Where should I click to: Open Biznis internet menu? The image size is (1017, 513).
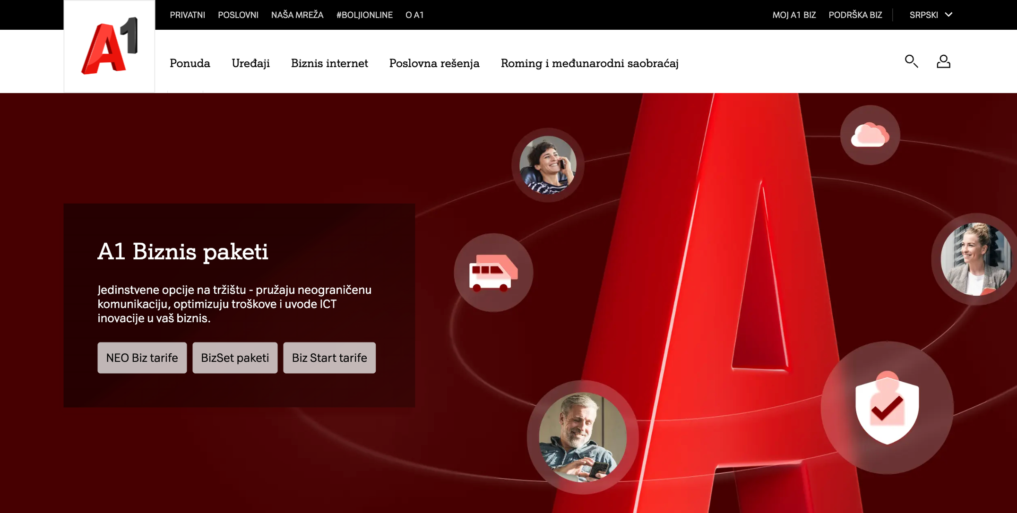(x=329, y=63)
